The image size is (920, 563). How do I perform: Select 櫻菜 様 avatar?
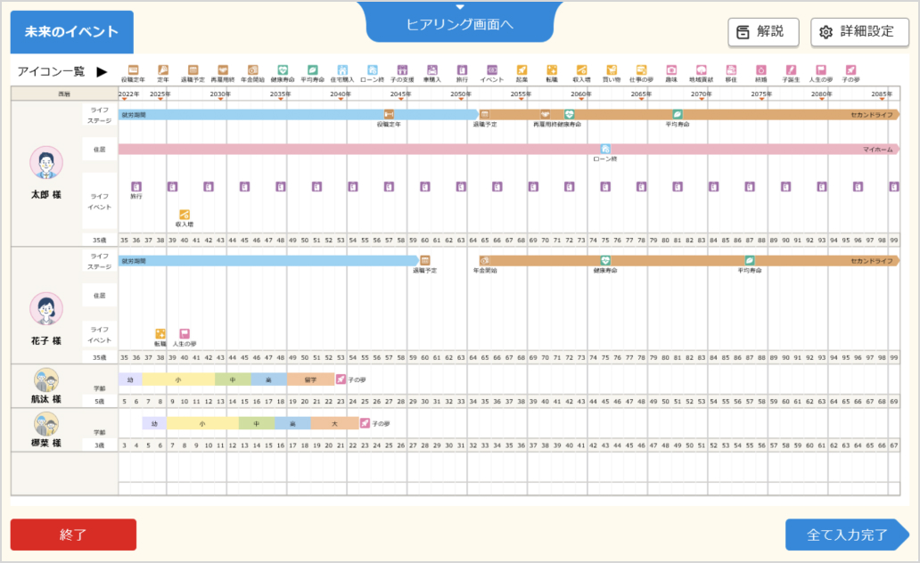[x=46, y=424]
